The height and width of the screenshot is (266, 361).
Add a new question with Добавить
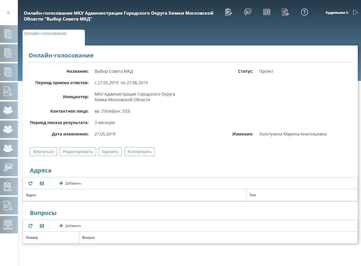(x=70, y=226)
